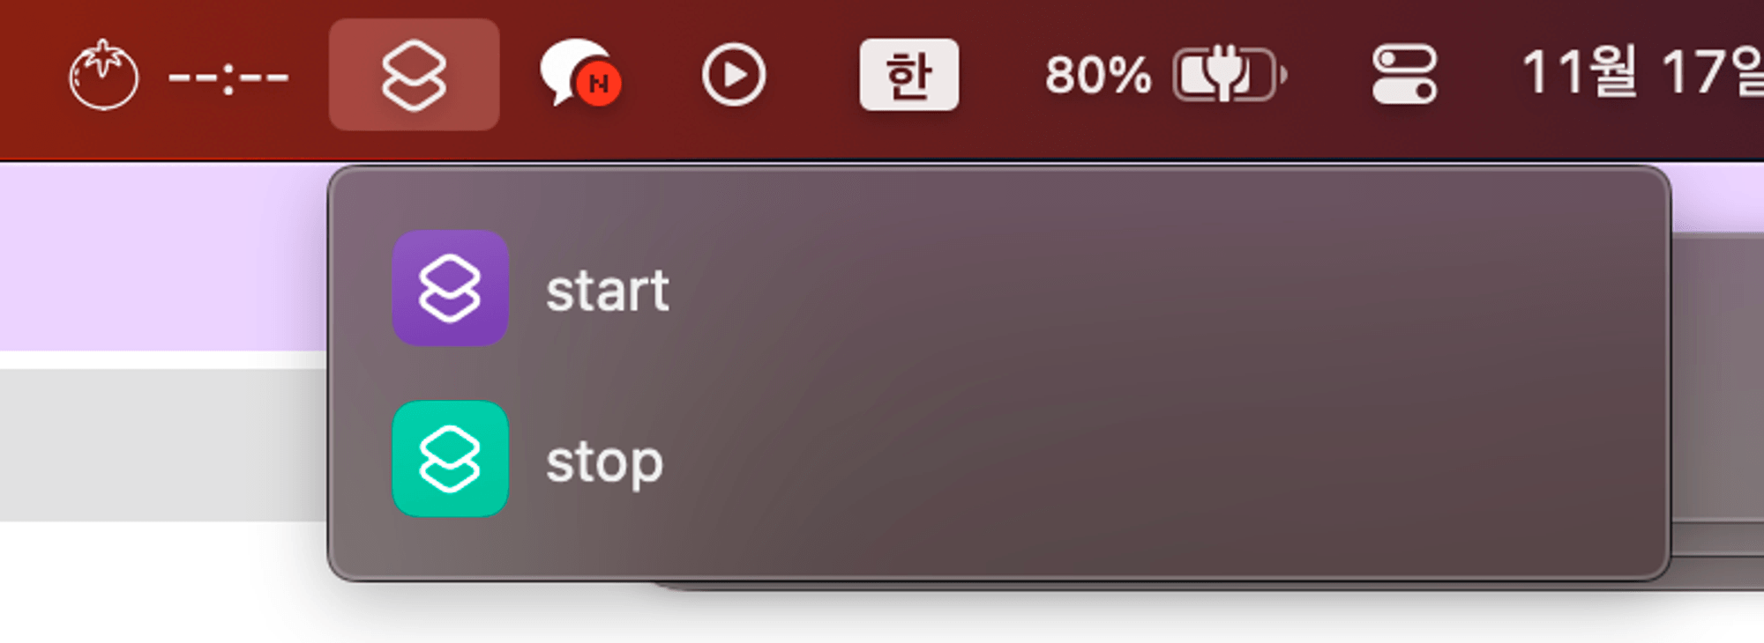Click the 80% battery percentage
Image resolution: width=1764 pixels, height=643 pixels.
click(1097, 75)
